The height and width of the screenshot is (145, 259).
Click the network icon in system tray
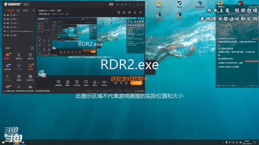pos(230,142)
